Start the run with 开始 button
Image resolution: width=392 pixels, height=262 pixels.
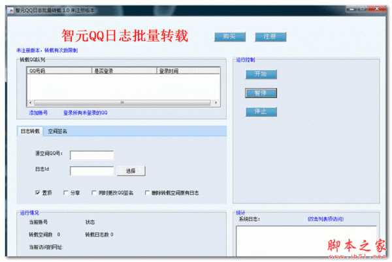(x=261, y=74)
